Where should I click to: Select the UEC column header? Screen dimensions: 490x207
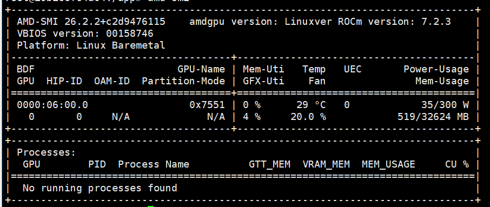(353, 69)
